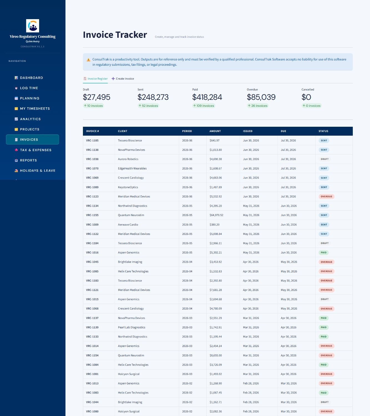Click the plus icon beside Create Invoice
This screenshot has width=370, height=416.
113,79
